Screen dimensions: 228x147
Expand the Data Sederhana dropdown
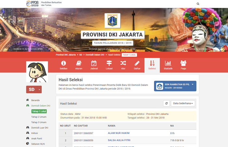point(183,103)
